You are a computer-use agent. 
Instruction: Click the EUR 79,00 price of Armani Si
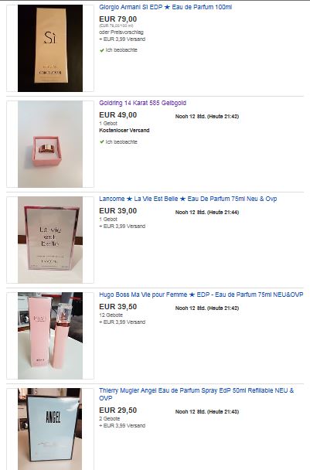pyautogui.click(x=118, y=19)
